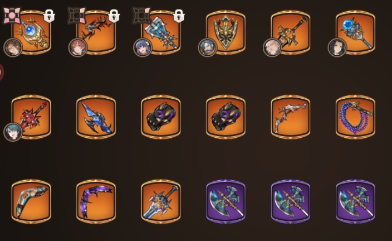This screenshot has width=392, height=241.
Task: Click the pink set badge on the orb staff
Action: [x=12, y=16]
